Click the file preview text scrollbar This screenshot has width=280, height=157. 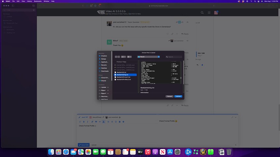tap(181, 78)
